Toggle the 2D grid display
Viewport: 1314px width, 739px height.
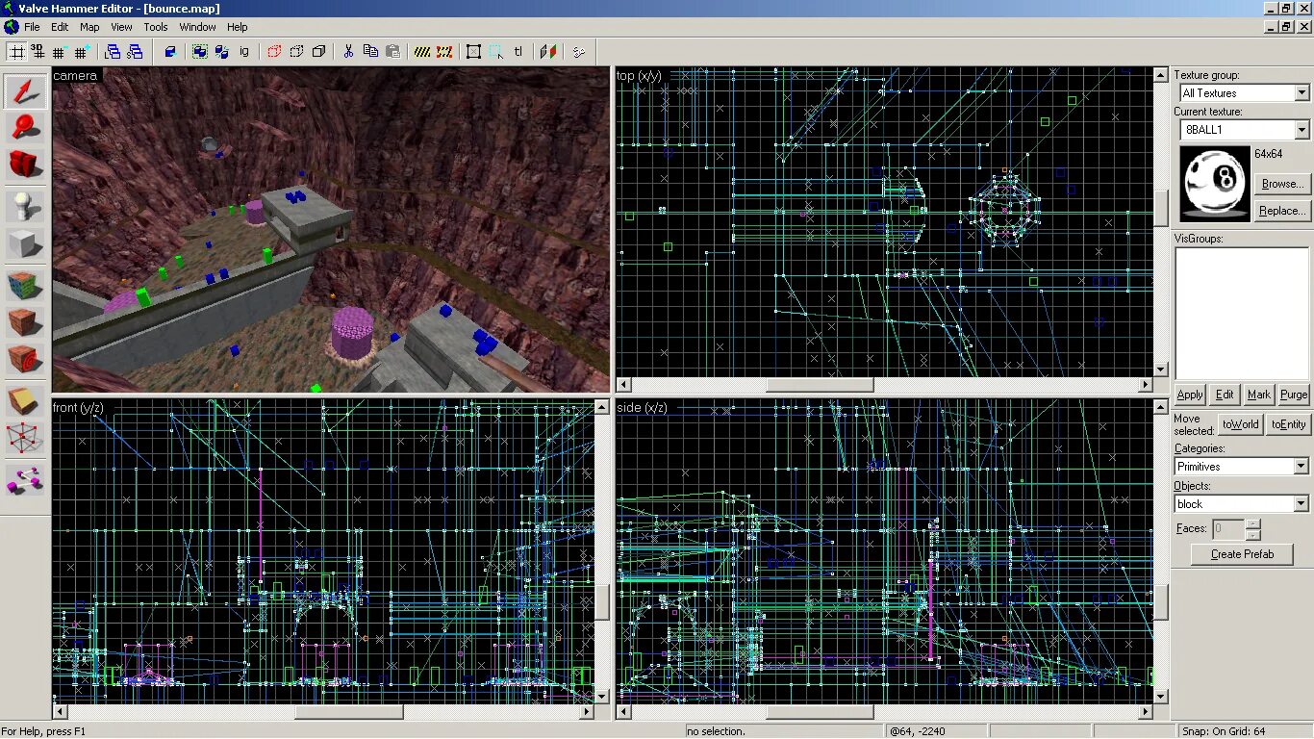coord(16,51)
